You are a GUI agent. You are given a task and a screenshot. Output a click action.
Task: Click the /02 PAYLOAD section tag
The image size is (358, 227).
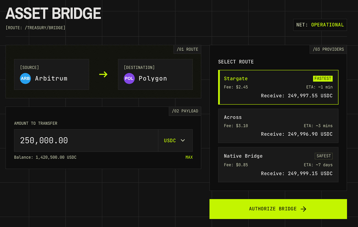tap(185, 111)
